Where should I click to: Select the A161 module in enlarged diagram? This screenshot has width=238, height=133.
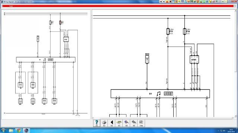click(194, 59)
